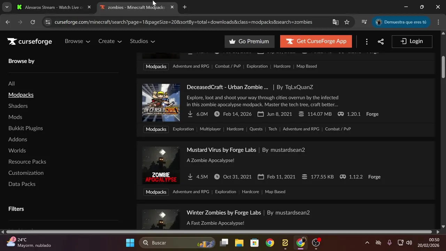Image resolution: width=446 pixels, height=251 pixels.
Task: Click the Login button
Action: tap(412, 41)
